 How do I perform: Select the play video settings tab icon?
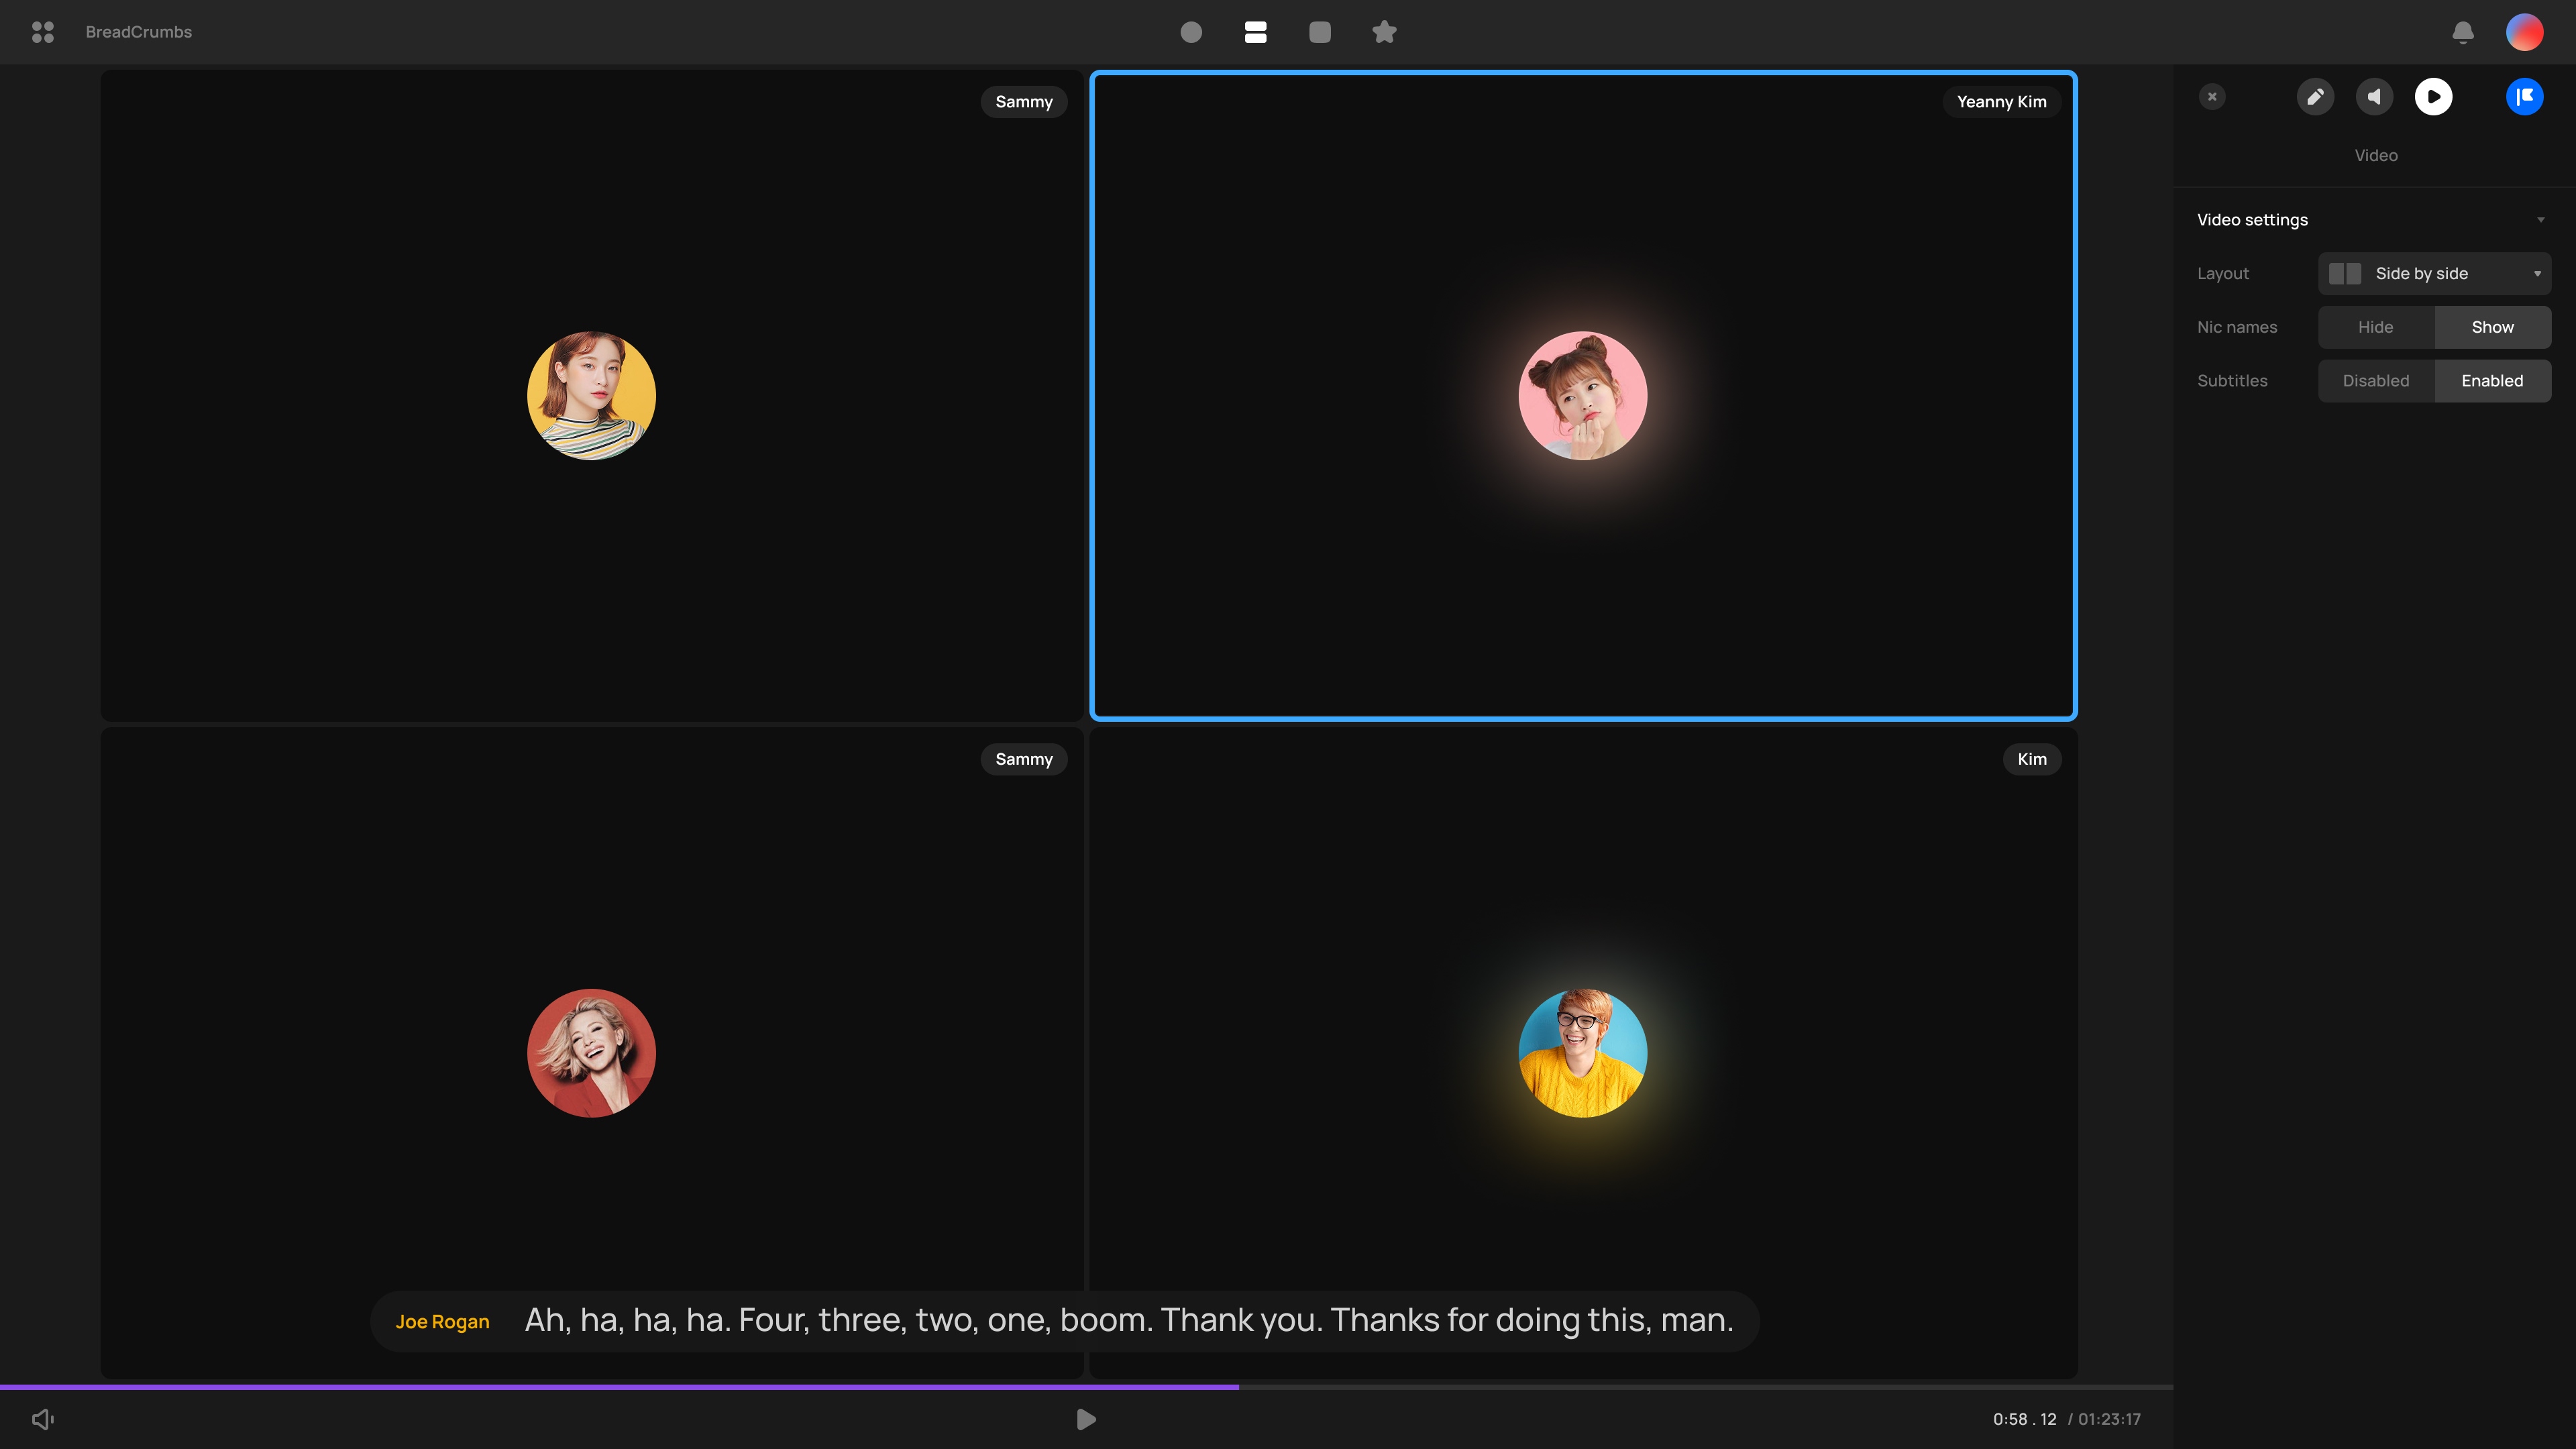coord(2433,97)
